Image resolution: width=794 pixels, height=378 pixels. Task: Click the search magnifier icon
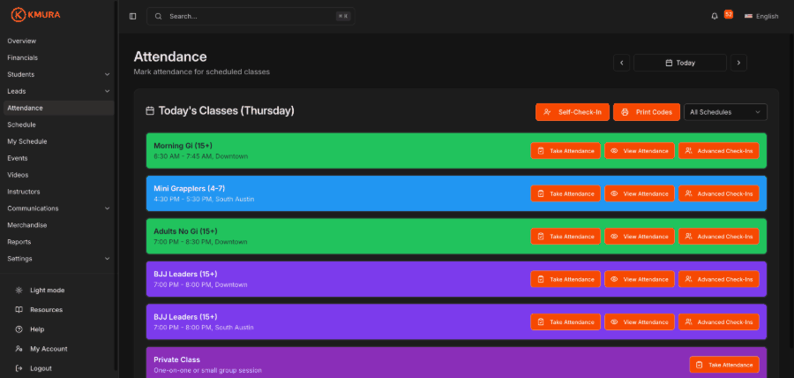pyautogui.click(x=159, y=16)
